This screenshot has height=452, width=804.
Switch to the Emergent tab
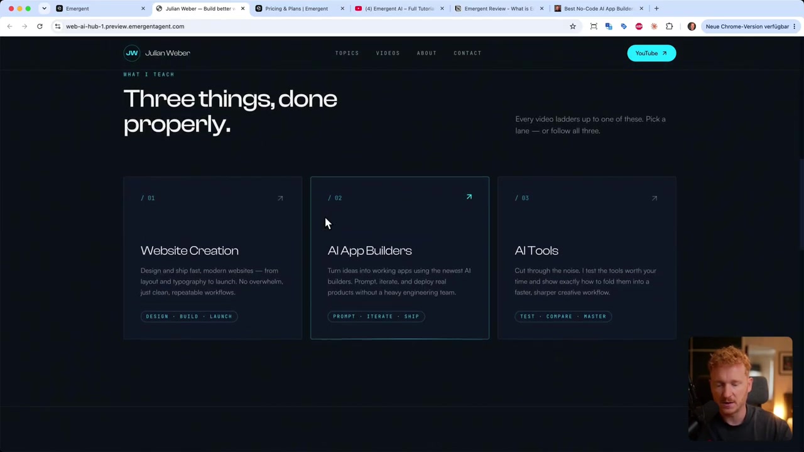click(x=100, y=9)
